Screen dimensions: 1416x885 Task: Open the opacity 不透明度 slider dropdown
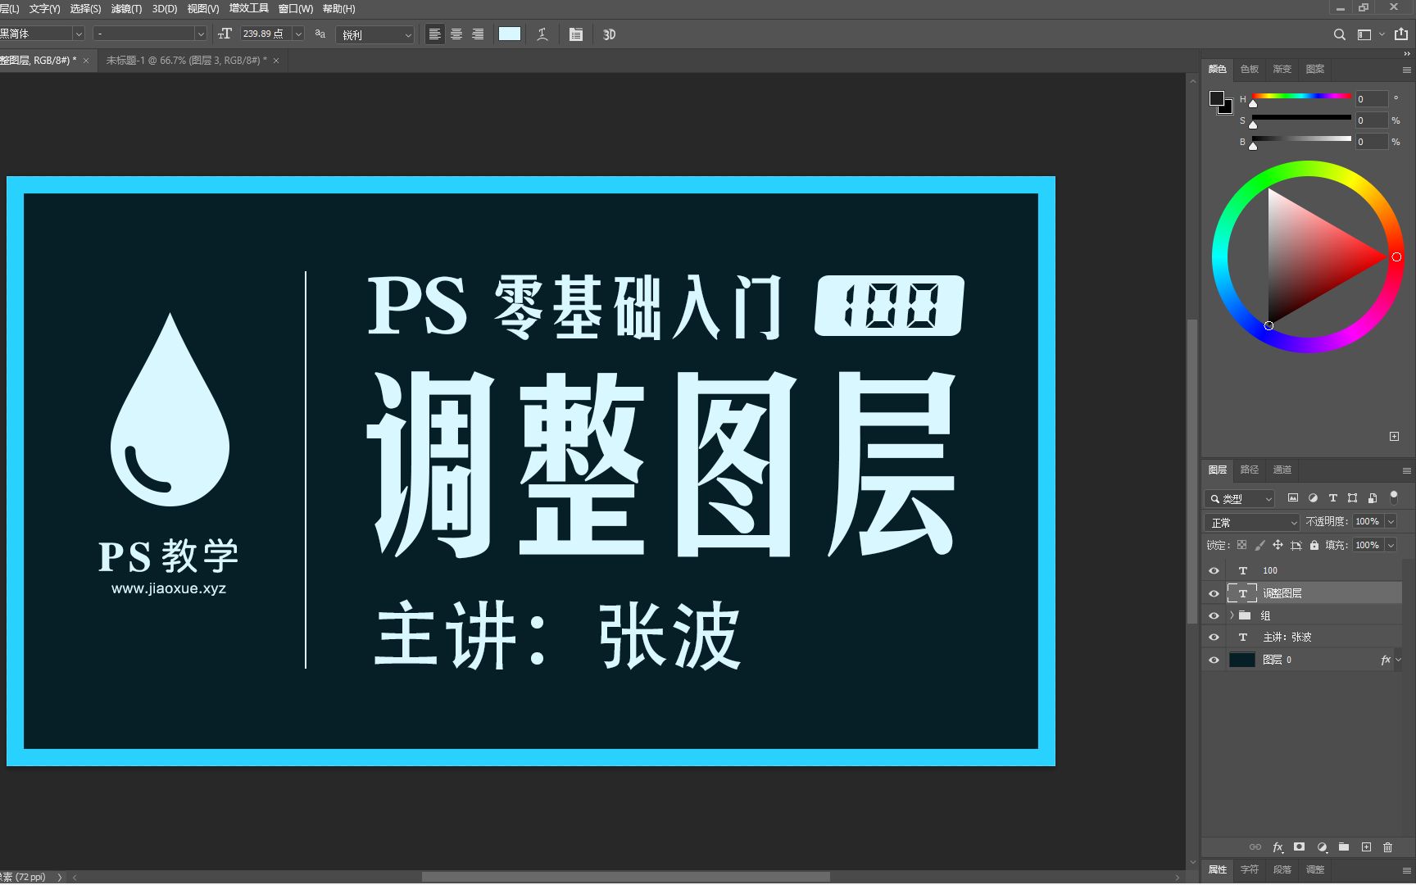[x=1391, y=521]
